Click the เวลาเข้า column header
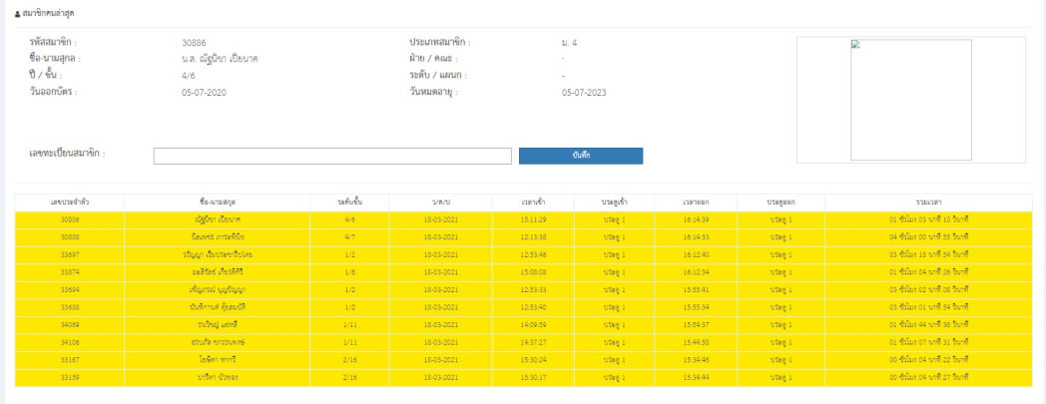This screenshot has height=404, width=1046. (533, 202)
